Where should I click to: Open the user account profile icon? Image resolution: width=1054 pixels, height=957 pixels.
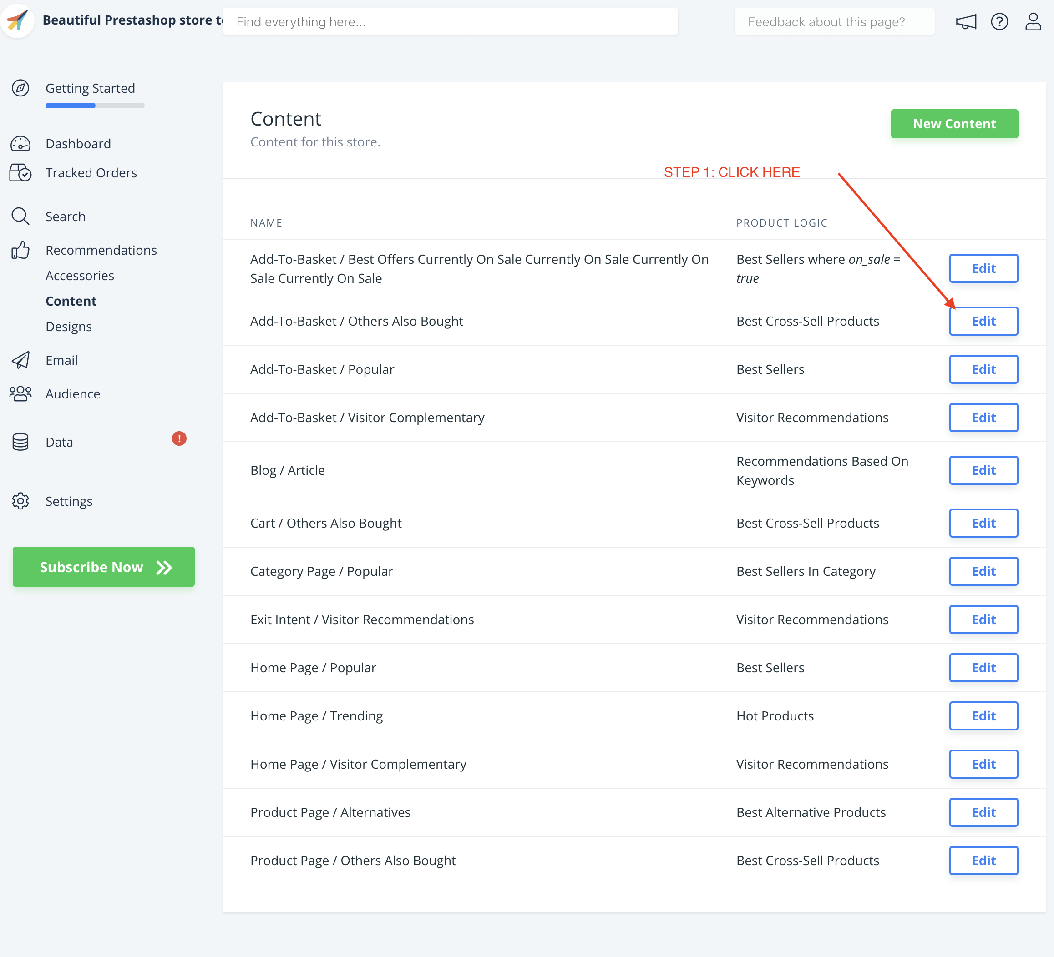(x=1033, y=22)
